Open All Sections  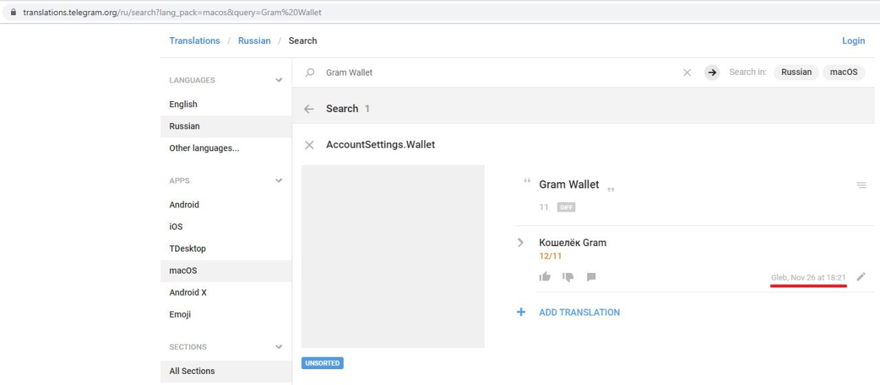point(226,371)
